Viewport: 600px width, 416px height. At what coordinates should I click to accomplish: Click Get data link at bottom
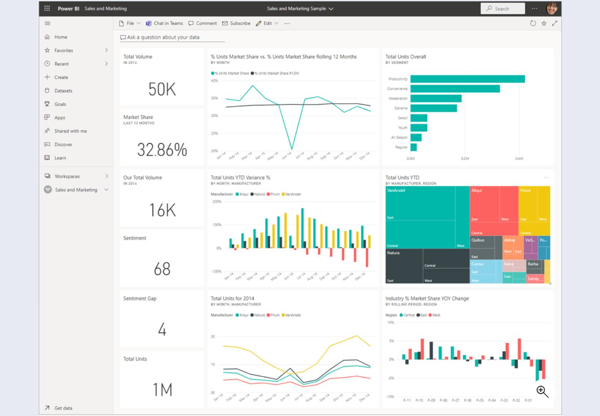[63, 408]
